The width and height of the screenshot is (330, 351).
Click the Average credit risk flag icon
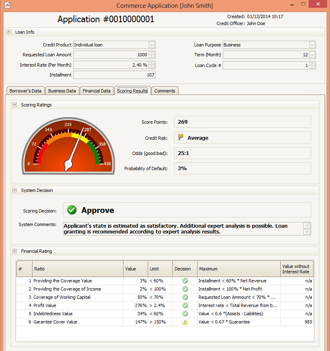tap(181, 138)
